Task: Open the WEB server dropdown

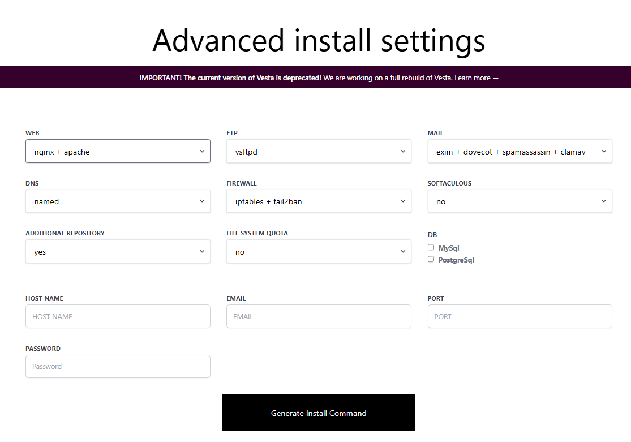Action: pyautogui.click(x=118, y=151)
